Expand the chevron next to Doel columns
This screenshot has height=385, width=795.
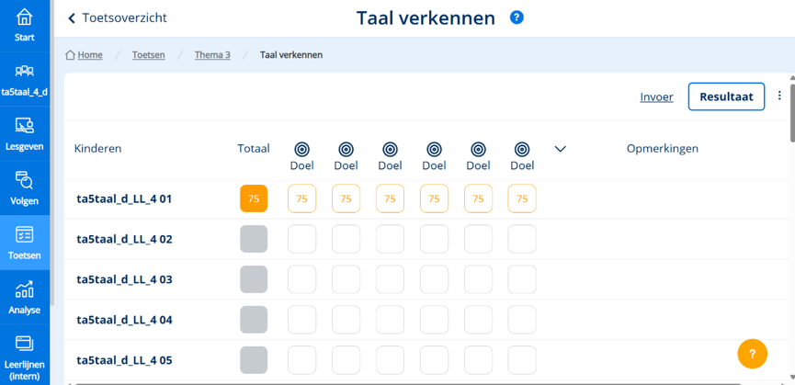tap(560, 149)
